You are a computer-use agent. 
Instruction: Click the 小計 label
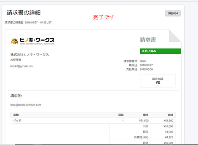coord(146,126)
